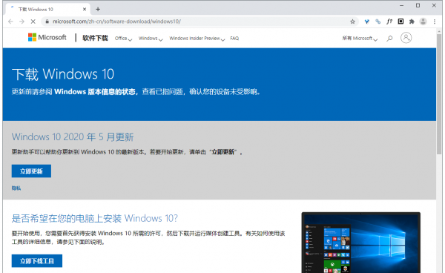Expand the Office dropdown menu
445x273 pixels.
[x=123, y=39]
